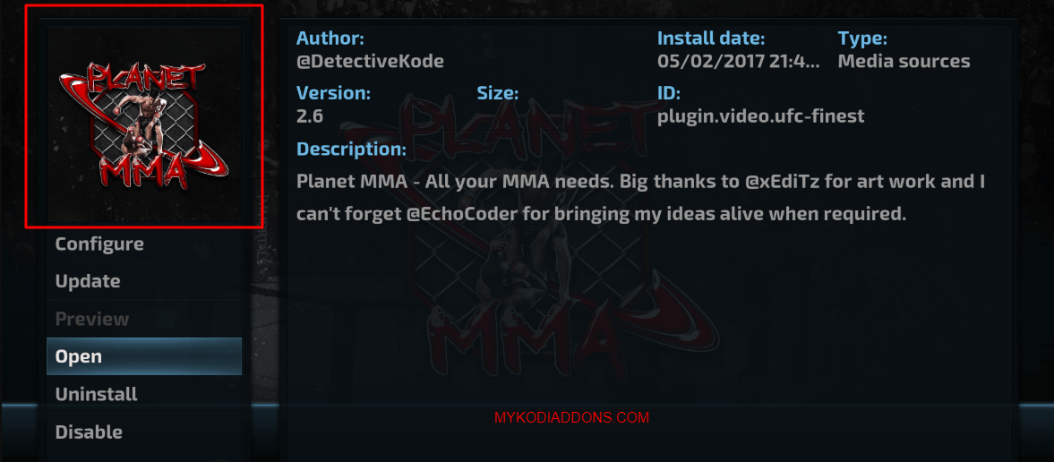The height and width of the screenshot is (462, 1054).
Task: Click the greyed-out Preview entry
Action: tap(144, 319)
